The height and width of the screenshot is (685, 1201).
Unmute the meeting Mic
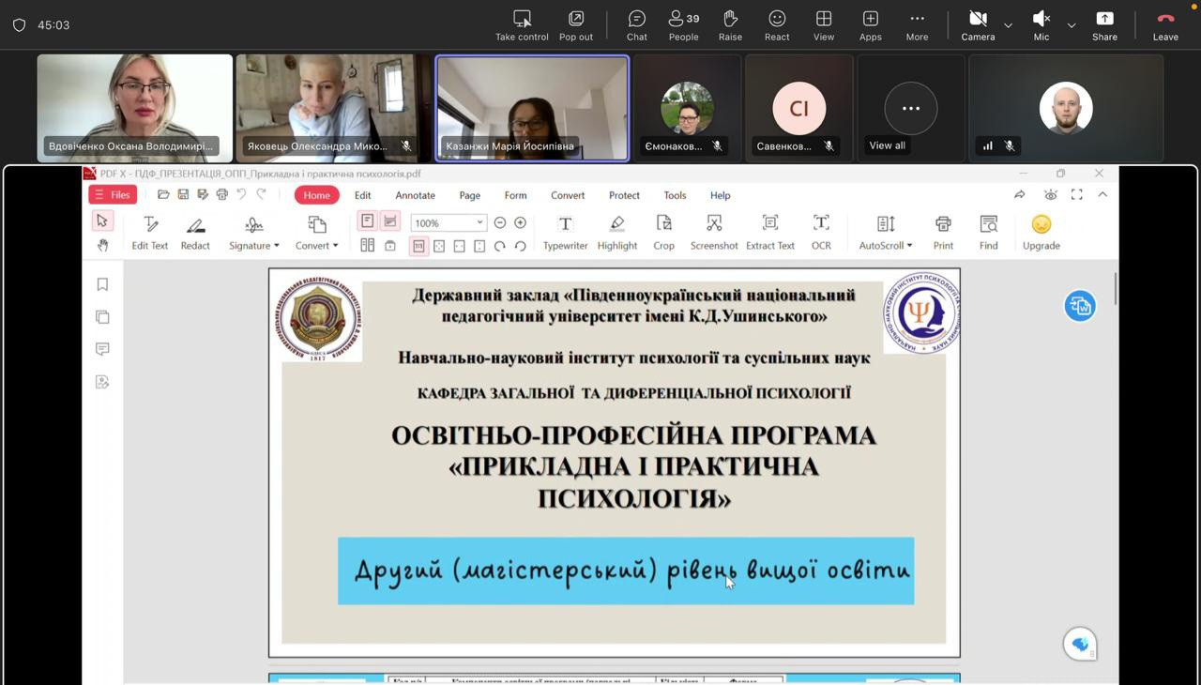(1041, 25)
